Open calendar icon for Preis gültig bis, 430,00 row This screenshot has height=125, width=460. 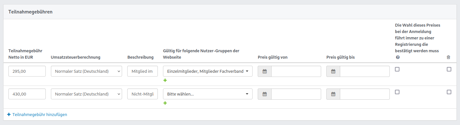[x=333, y=94]
